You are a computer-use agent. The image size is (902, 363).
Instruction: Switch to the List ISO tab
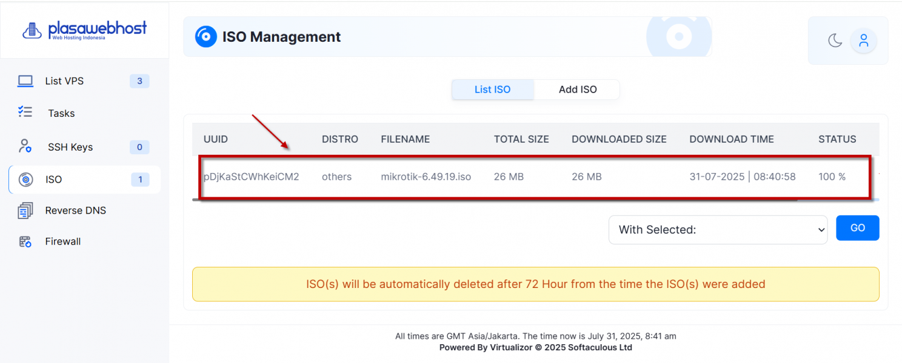[x=493, y=90]
